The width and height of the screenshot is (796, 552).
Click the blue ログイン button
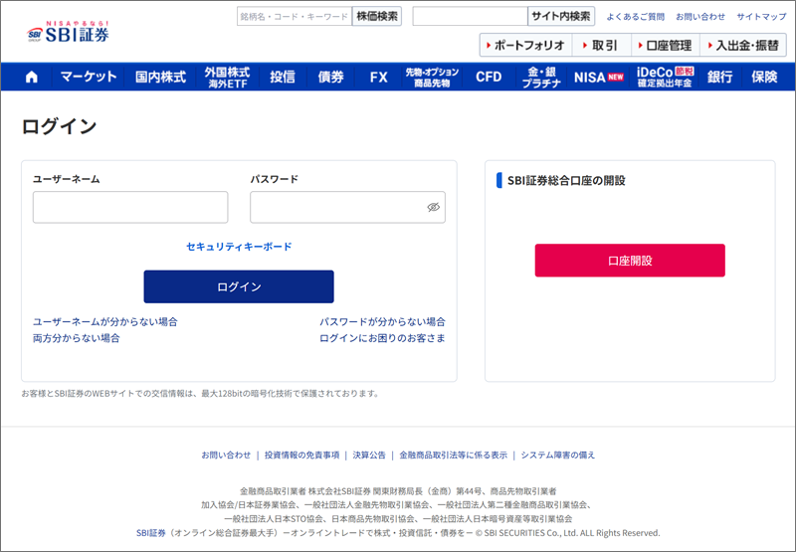[x=239, y=286]
